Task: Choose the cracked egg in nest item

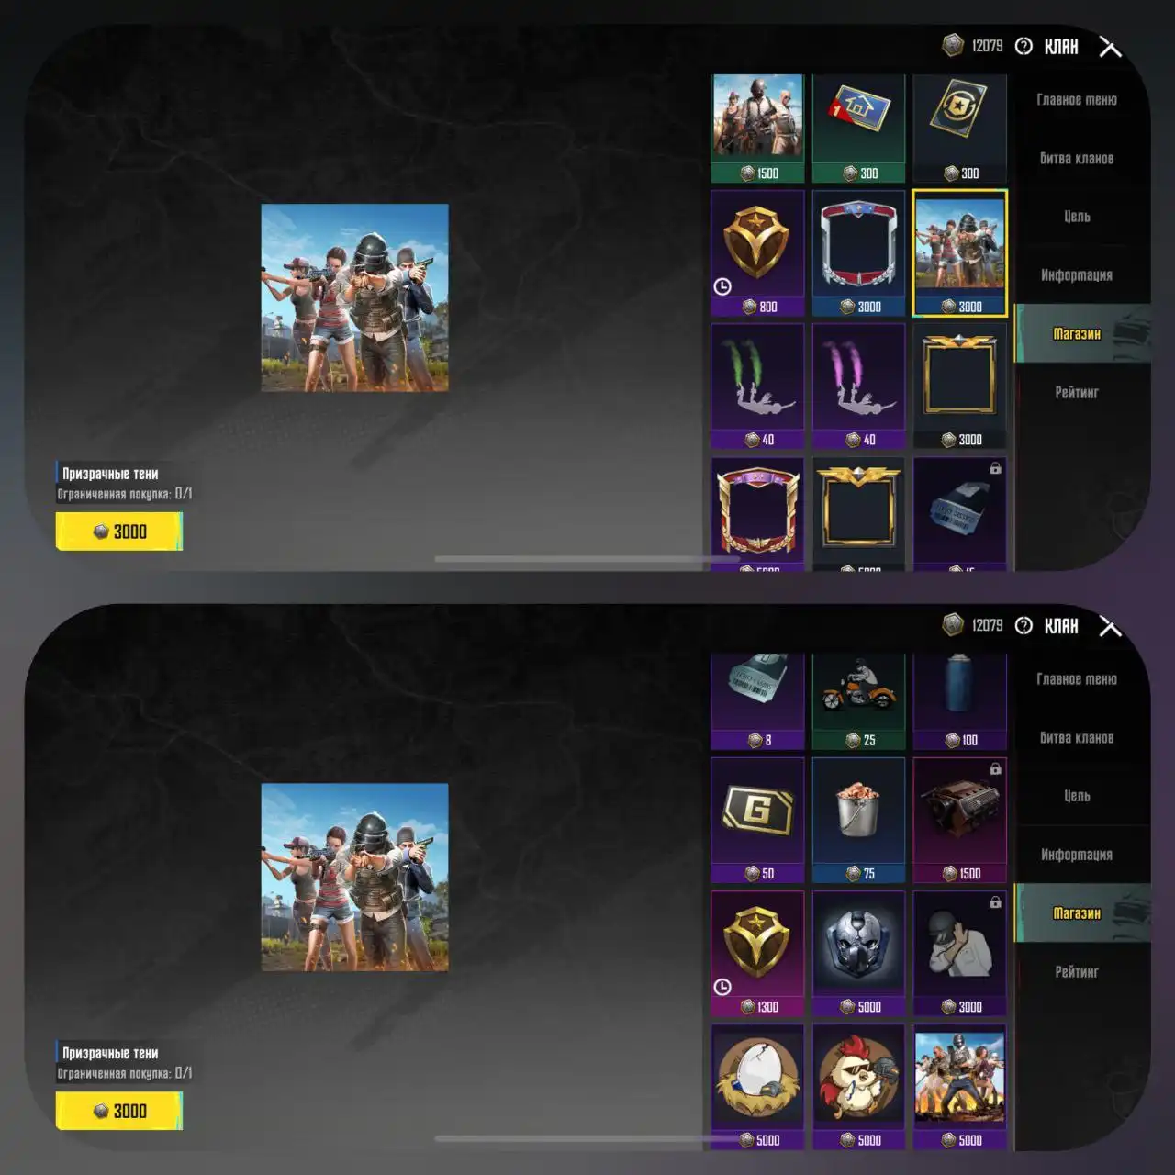Action: tap(757, 1088)
